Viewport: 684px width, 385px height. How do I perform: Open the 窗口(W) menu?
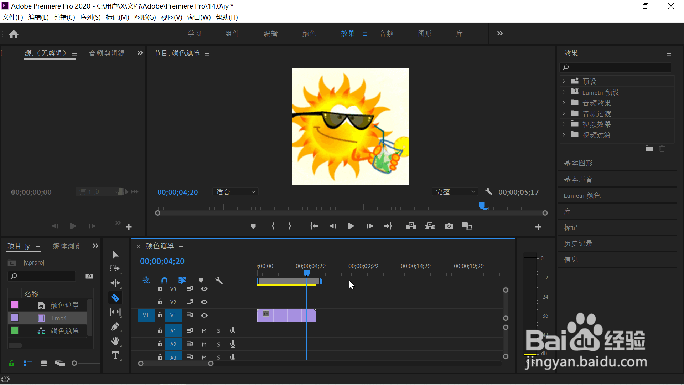click(199, 17)
